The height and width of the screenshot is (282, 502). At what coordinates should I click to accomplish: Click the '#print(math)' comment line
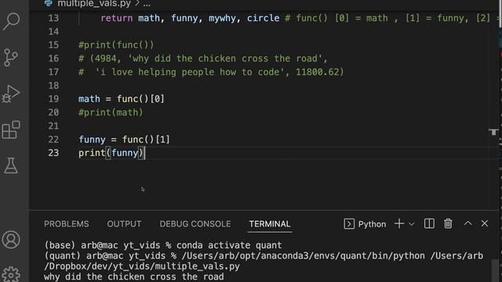tap(111, 113)
